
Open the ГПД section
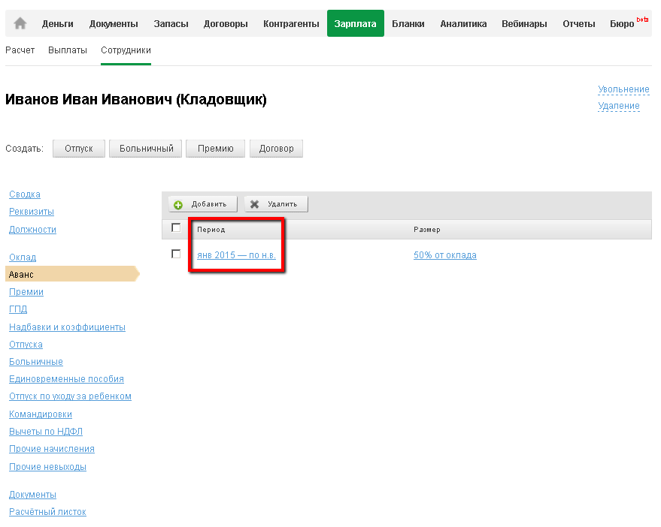(x=18, y=309)
